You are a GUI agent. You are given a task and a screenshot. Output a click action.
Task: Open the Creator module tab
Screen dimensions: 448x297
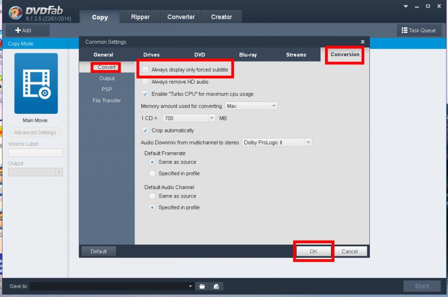coord(222,17)
